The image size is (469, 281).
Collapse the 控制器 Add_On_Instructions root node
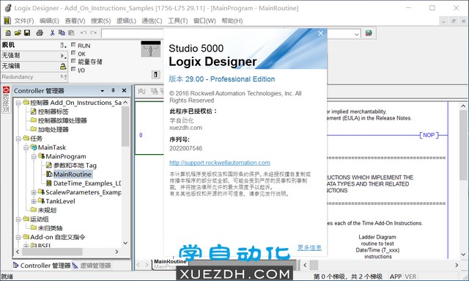(18, 103)
